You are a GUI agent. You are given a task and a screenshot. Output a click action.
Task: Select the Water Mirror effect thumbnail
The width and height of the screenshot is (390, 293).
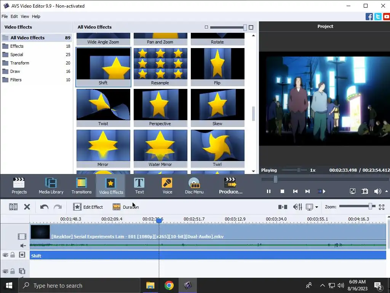coord(160,148)
